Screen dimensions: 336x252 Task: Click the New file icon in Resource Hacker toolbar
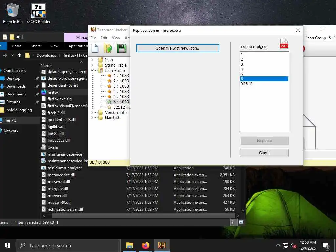pos(95,48)
